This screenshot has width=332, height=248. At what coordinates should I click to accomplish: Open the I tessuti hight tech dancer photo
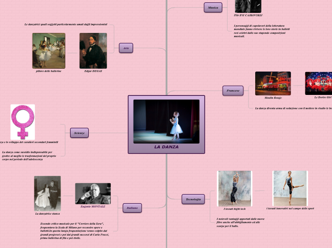pyautogui.click(x=235, y=188)
